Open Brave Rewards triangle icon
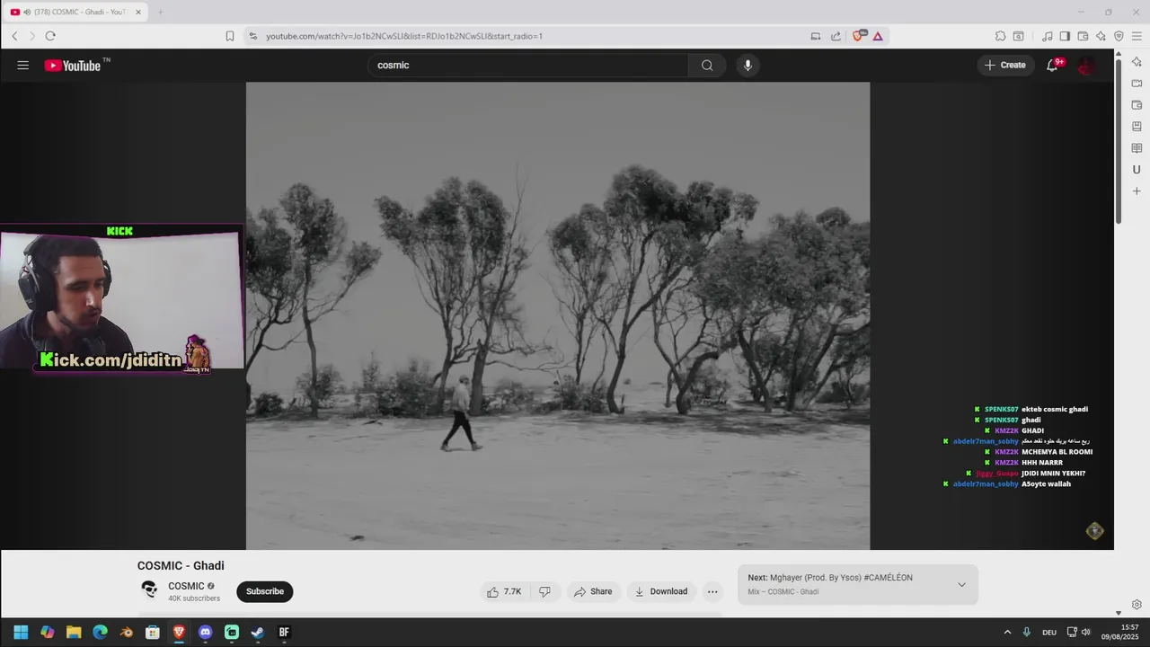Screen dimensions: 1150x647 pos(878,36)
